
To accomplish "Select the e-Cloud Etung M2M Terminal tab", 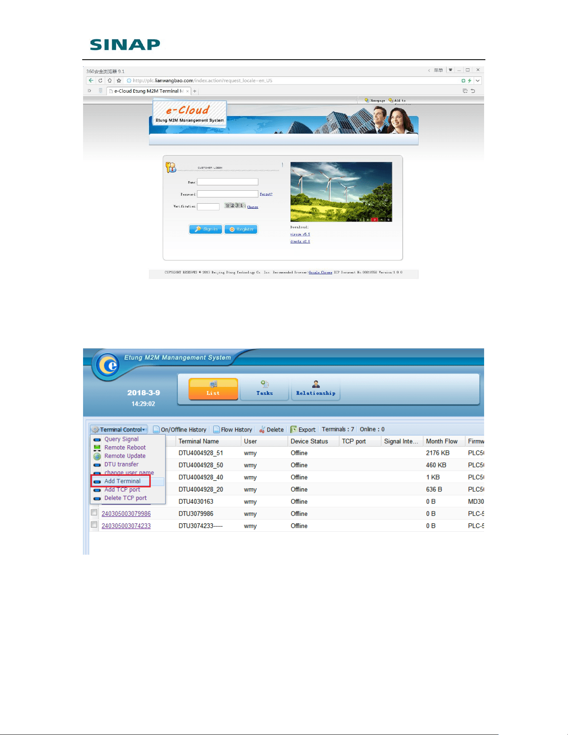I will point(149,91).
